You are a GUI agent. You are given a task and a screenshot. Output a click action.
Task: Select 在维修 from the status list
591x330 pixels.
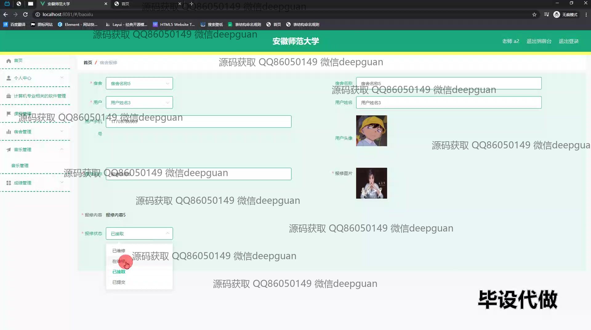pyautogui.click(x=119, y=261)
